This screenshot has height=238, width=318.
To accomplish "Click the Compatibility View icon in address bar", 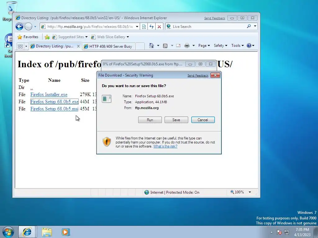I will pos(144,27).
